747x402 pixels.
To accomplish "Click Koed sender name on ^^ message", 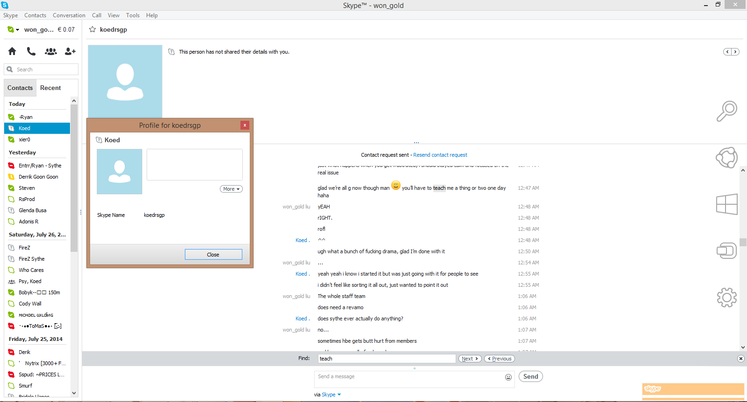I will tap(303, 240).
